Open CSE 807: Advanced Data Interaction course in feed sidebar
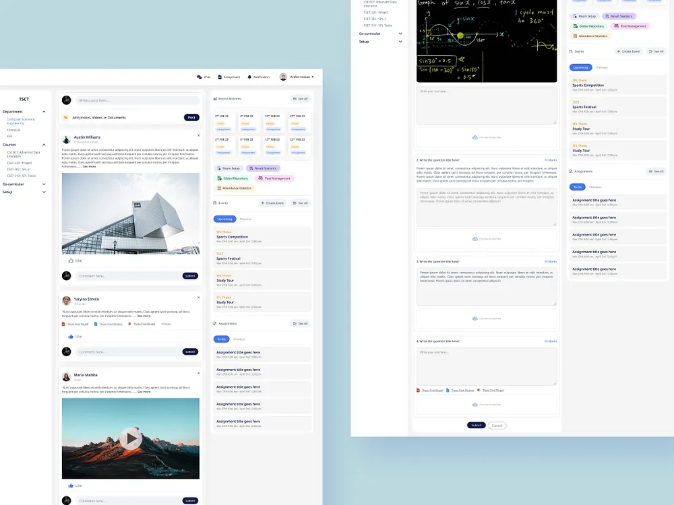 click(23, 154)
